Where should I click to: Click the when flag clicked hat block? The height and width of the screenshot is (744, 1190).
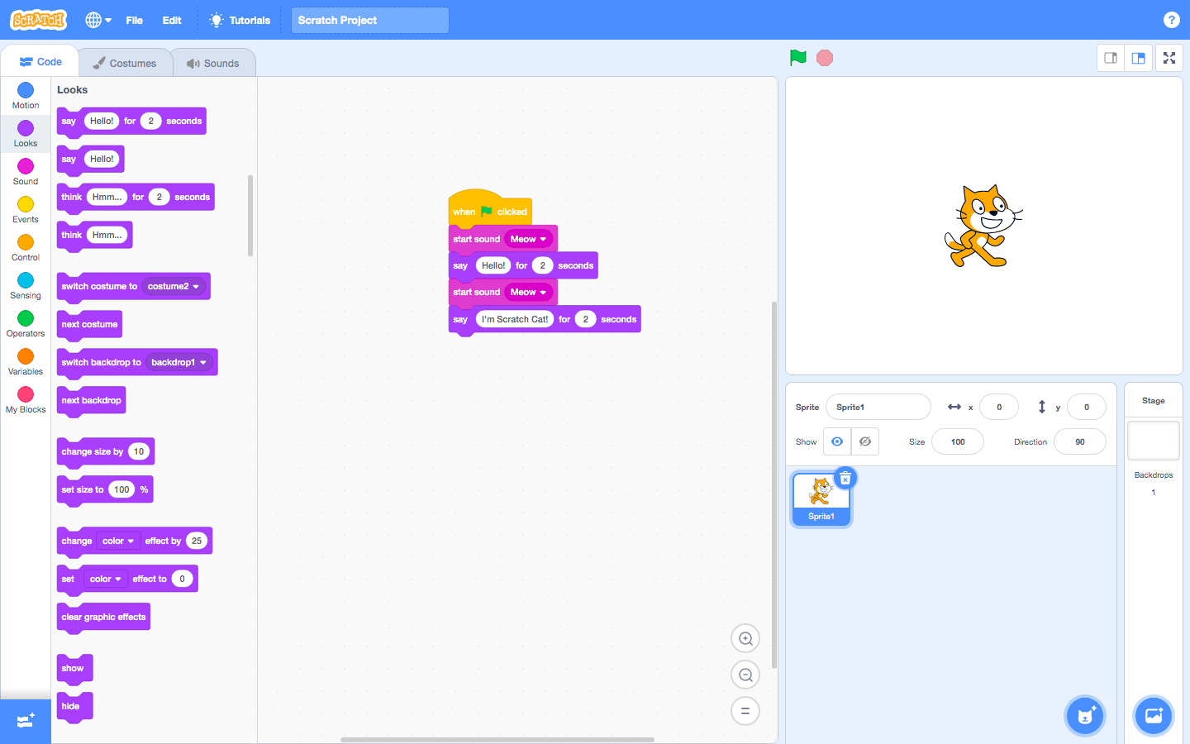pyautogui.click(x=489, y=208)
